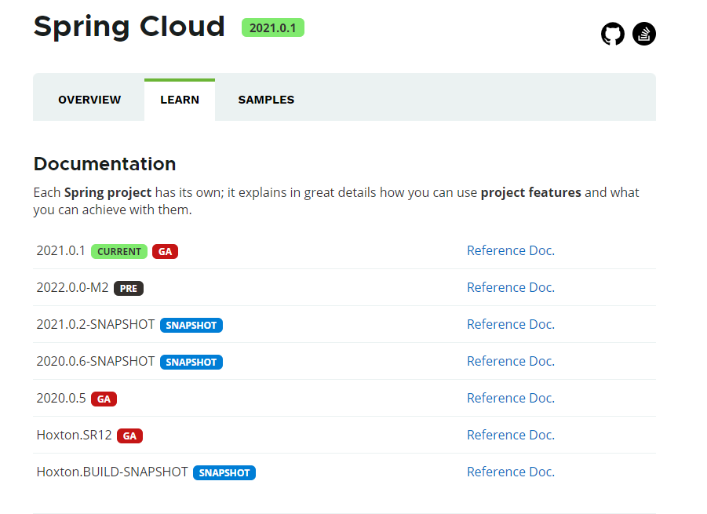Open Reference Doc for 2022.0.0-M2

click(510, 287)
